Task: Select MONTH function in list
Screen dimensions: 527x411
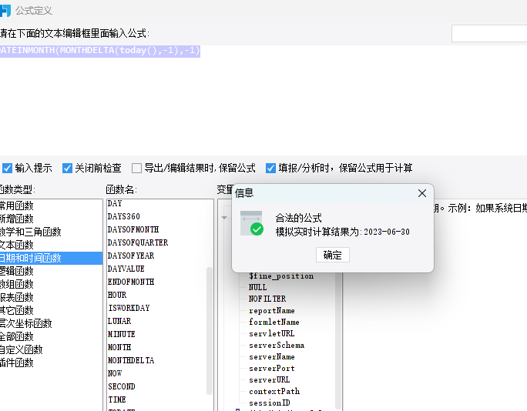Action: 119,348
